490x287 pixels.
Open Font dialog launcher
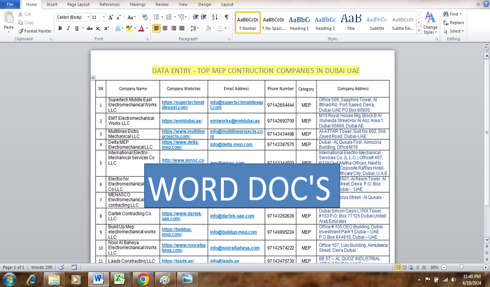[x=147, y=39]
